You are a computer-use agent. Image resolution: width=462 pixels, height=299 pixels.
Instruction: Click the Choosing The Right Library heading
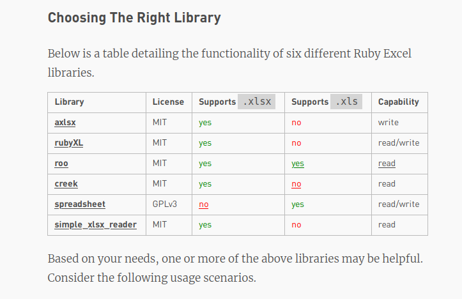134,18
